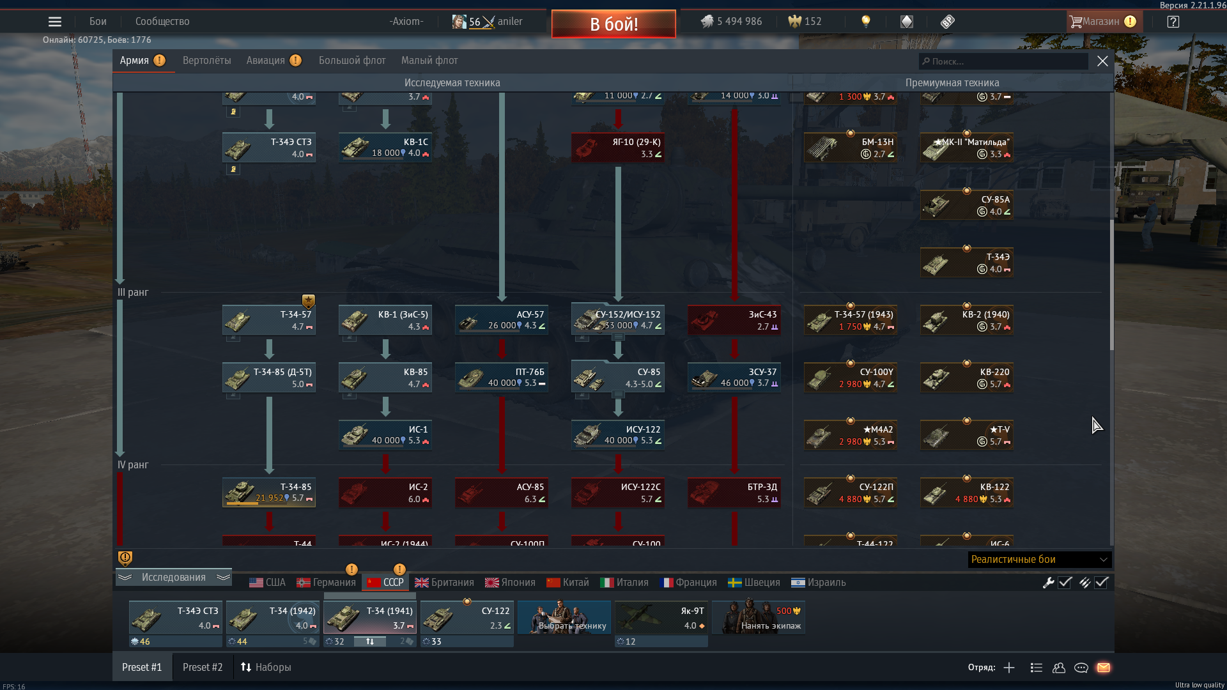This screenshot has height=690, width=1227.
Task: Add squad member with plus icon
Action: [x=1009, y=668]
